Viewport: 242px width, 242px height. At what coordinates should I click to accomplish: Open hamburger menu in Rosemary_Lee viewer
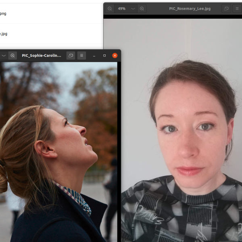[x=238, y=8]
